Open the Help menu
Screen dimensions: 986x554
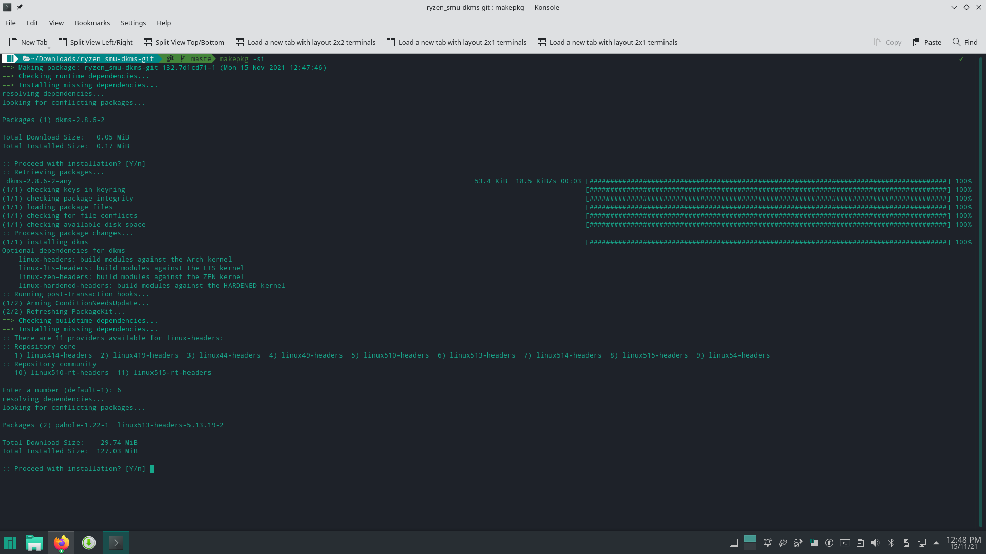coord(164,23)
